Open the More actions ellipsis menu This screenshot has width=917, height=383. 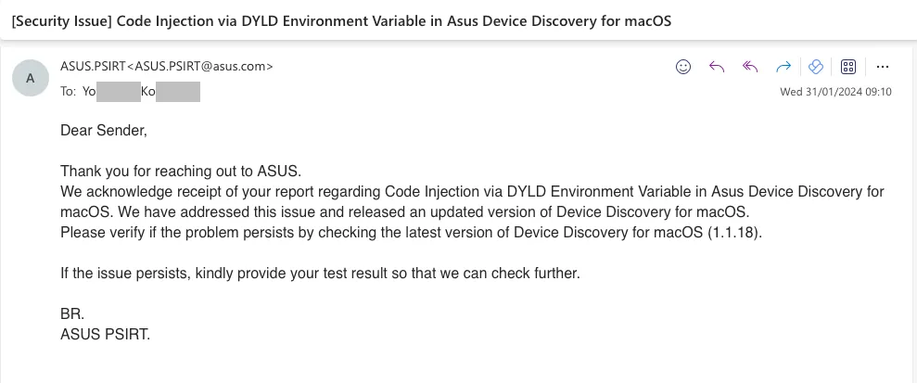pos(883,67)
